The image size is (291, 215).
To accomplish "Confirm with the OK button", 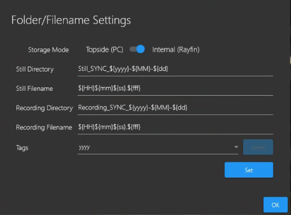I will [x=276, y=205].
